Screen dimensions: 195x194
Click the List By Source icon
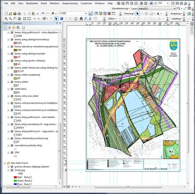tap(9, 28)
